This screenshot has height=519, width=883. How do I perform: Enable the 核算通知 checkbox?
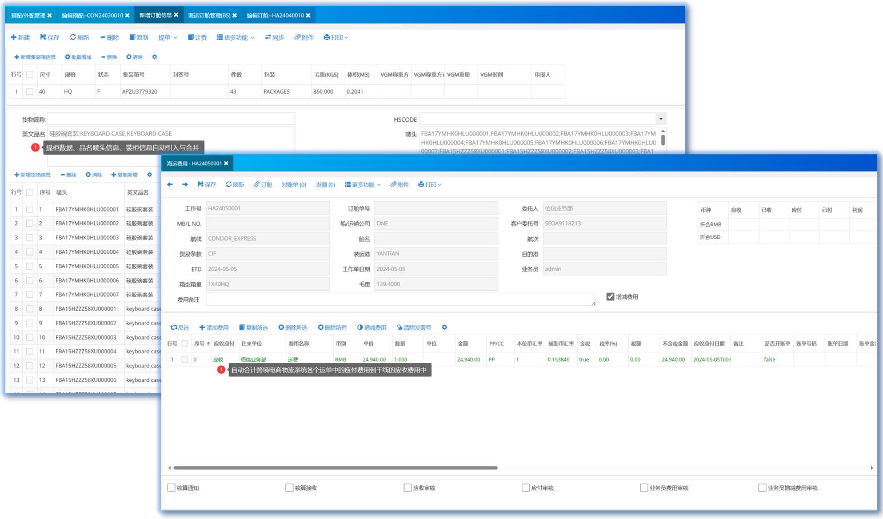tap(171, 488)
